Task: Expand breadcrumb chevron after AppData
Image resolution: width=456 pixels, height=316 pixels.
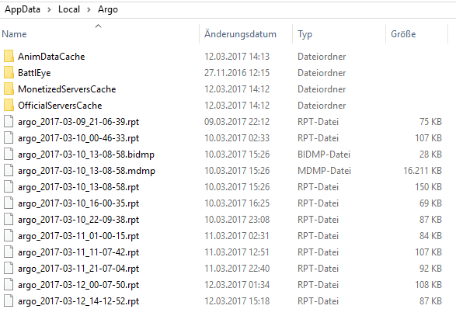Action: [49, 10]
